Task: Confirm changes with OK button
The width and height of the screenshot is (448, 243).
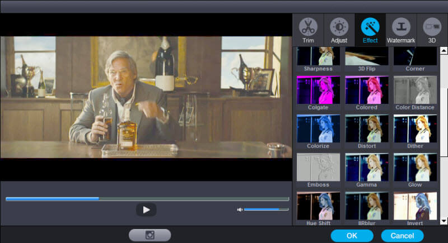Action: tap(352, 236)
